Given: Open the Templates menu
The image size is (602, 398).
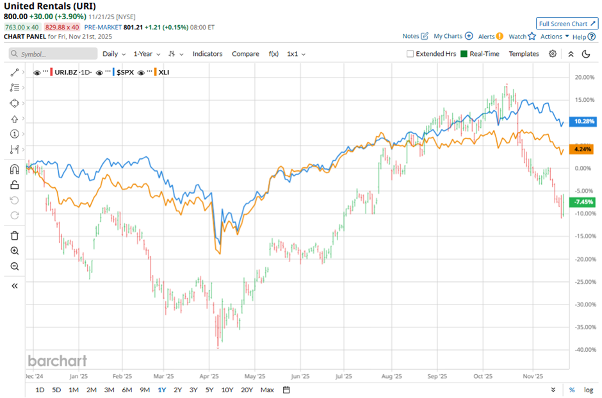Looking at the screenshot, I should 524,54.
